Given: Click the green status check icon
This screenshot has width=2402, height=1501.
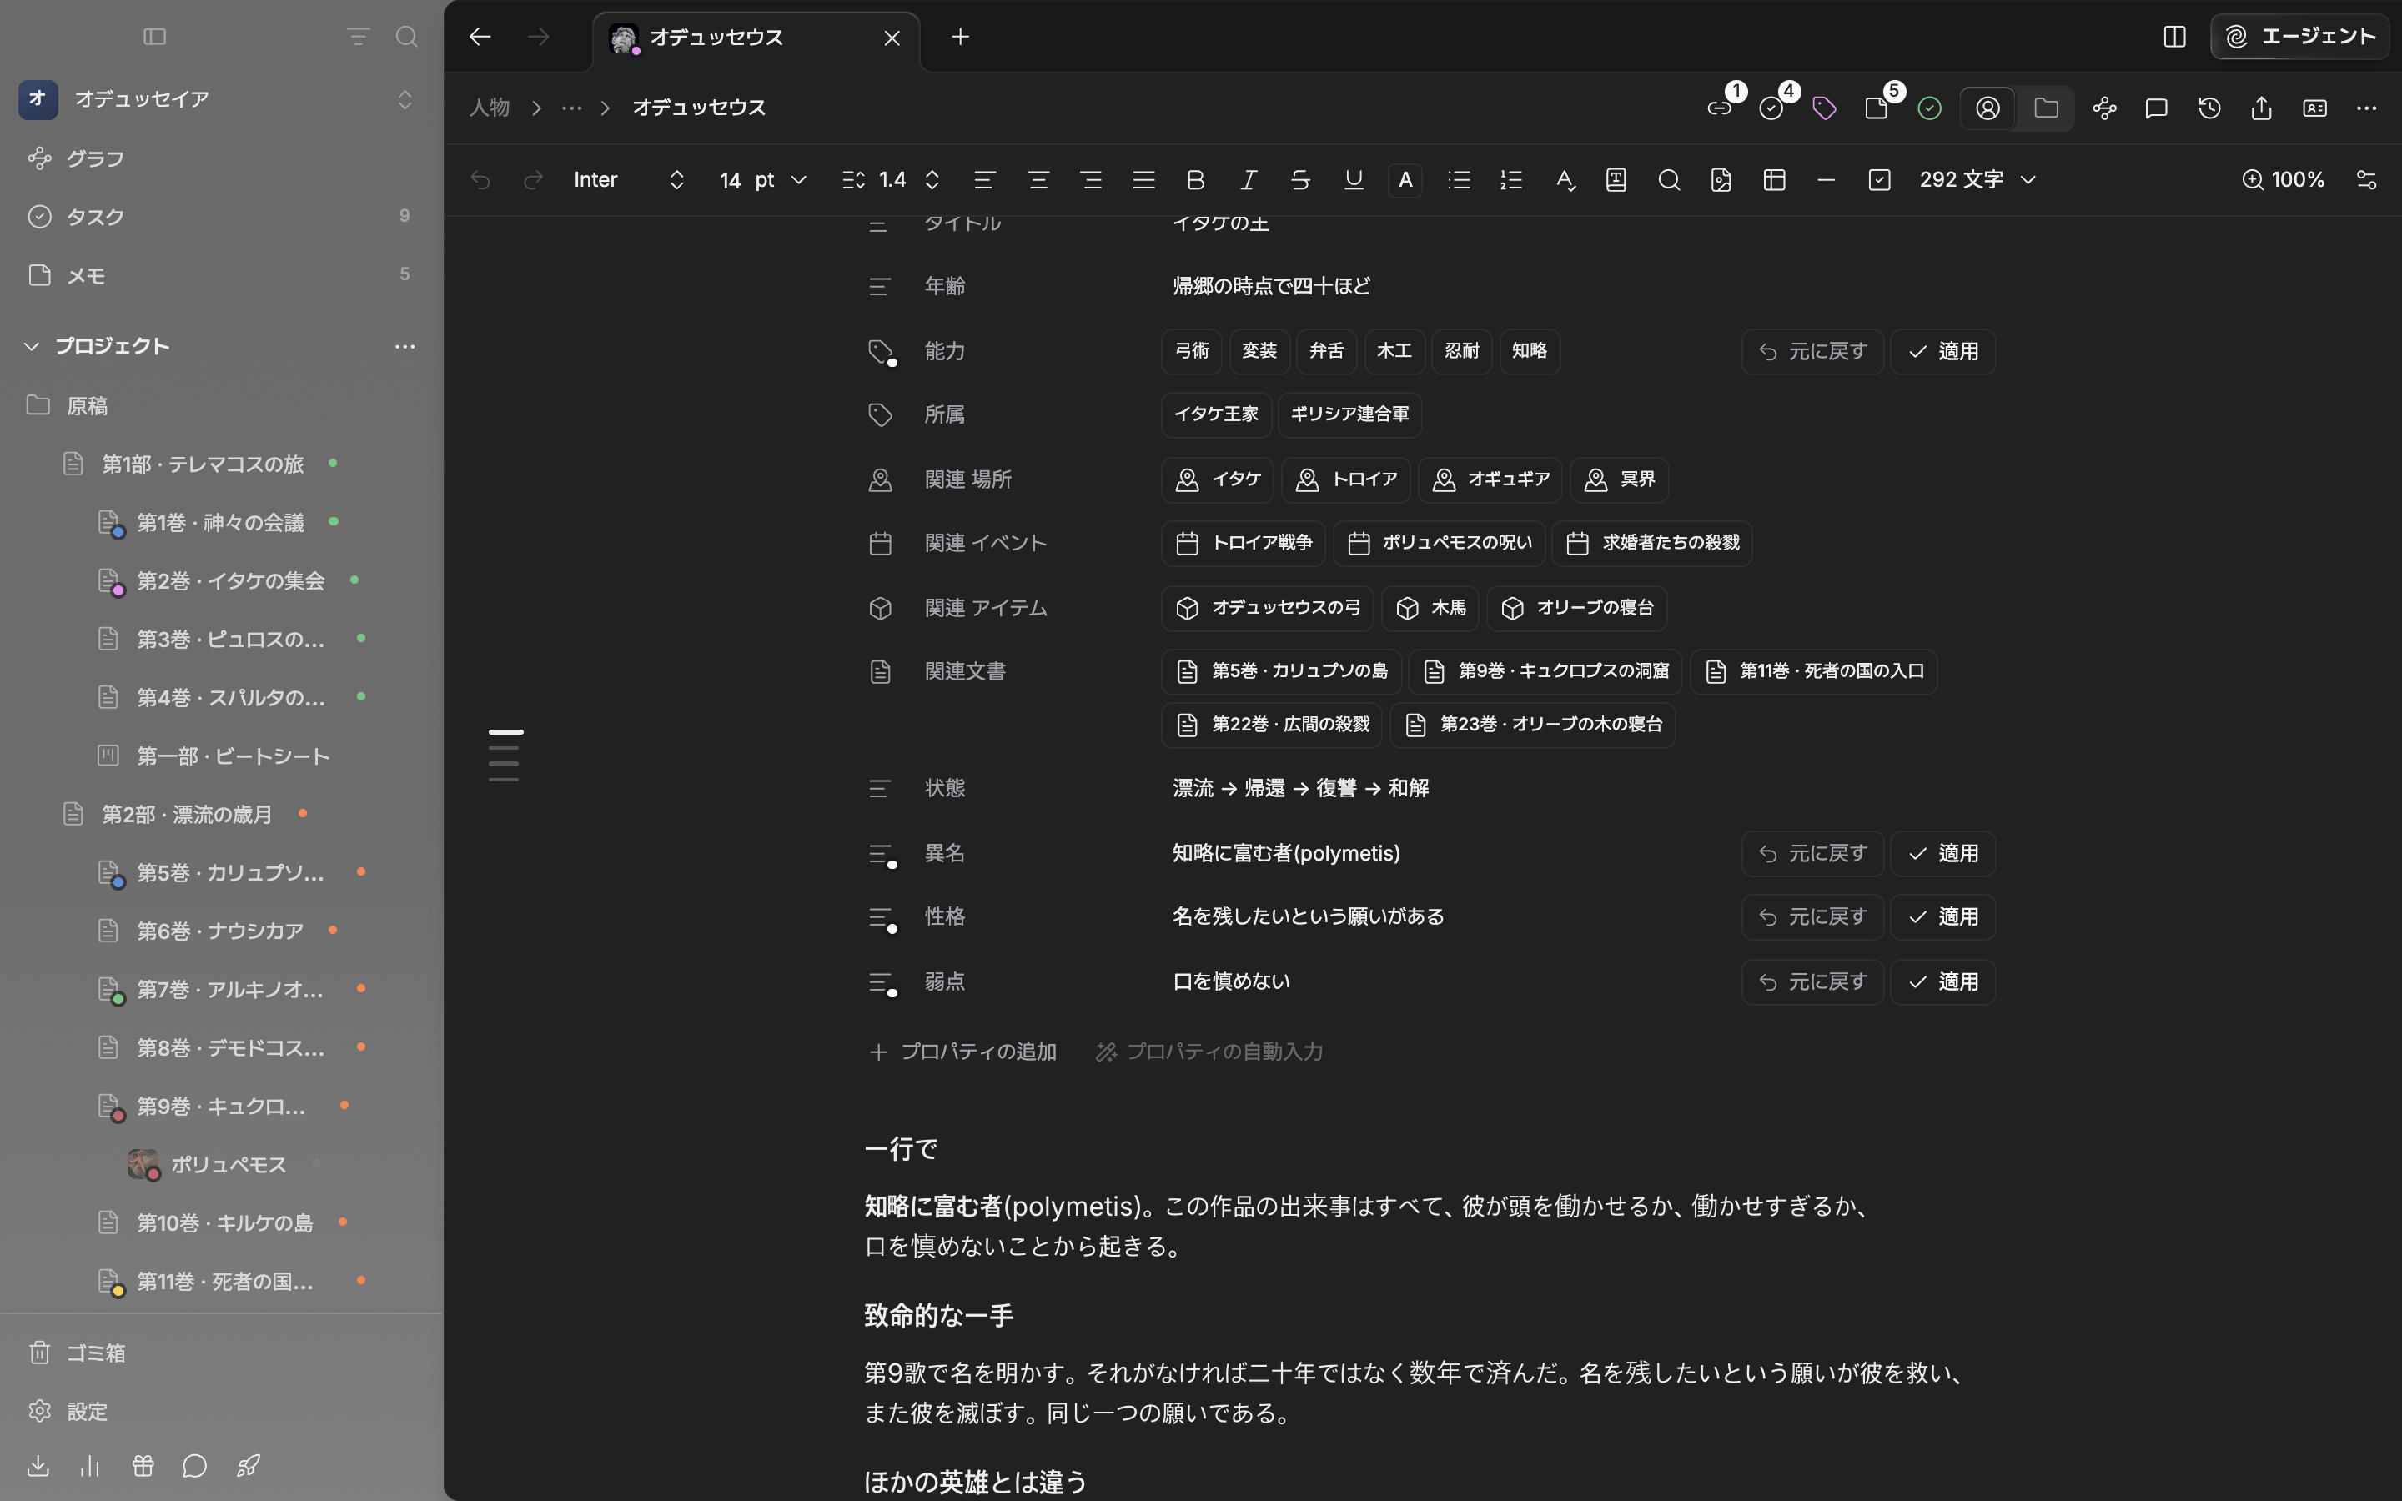Looking at the screenshot, I should [x=1930, y=108].
